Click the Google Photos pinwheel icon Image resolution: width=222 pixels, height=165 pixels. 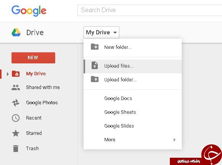16,102
